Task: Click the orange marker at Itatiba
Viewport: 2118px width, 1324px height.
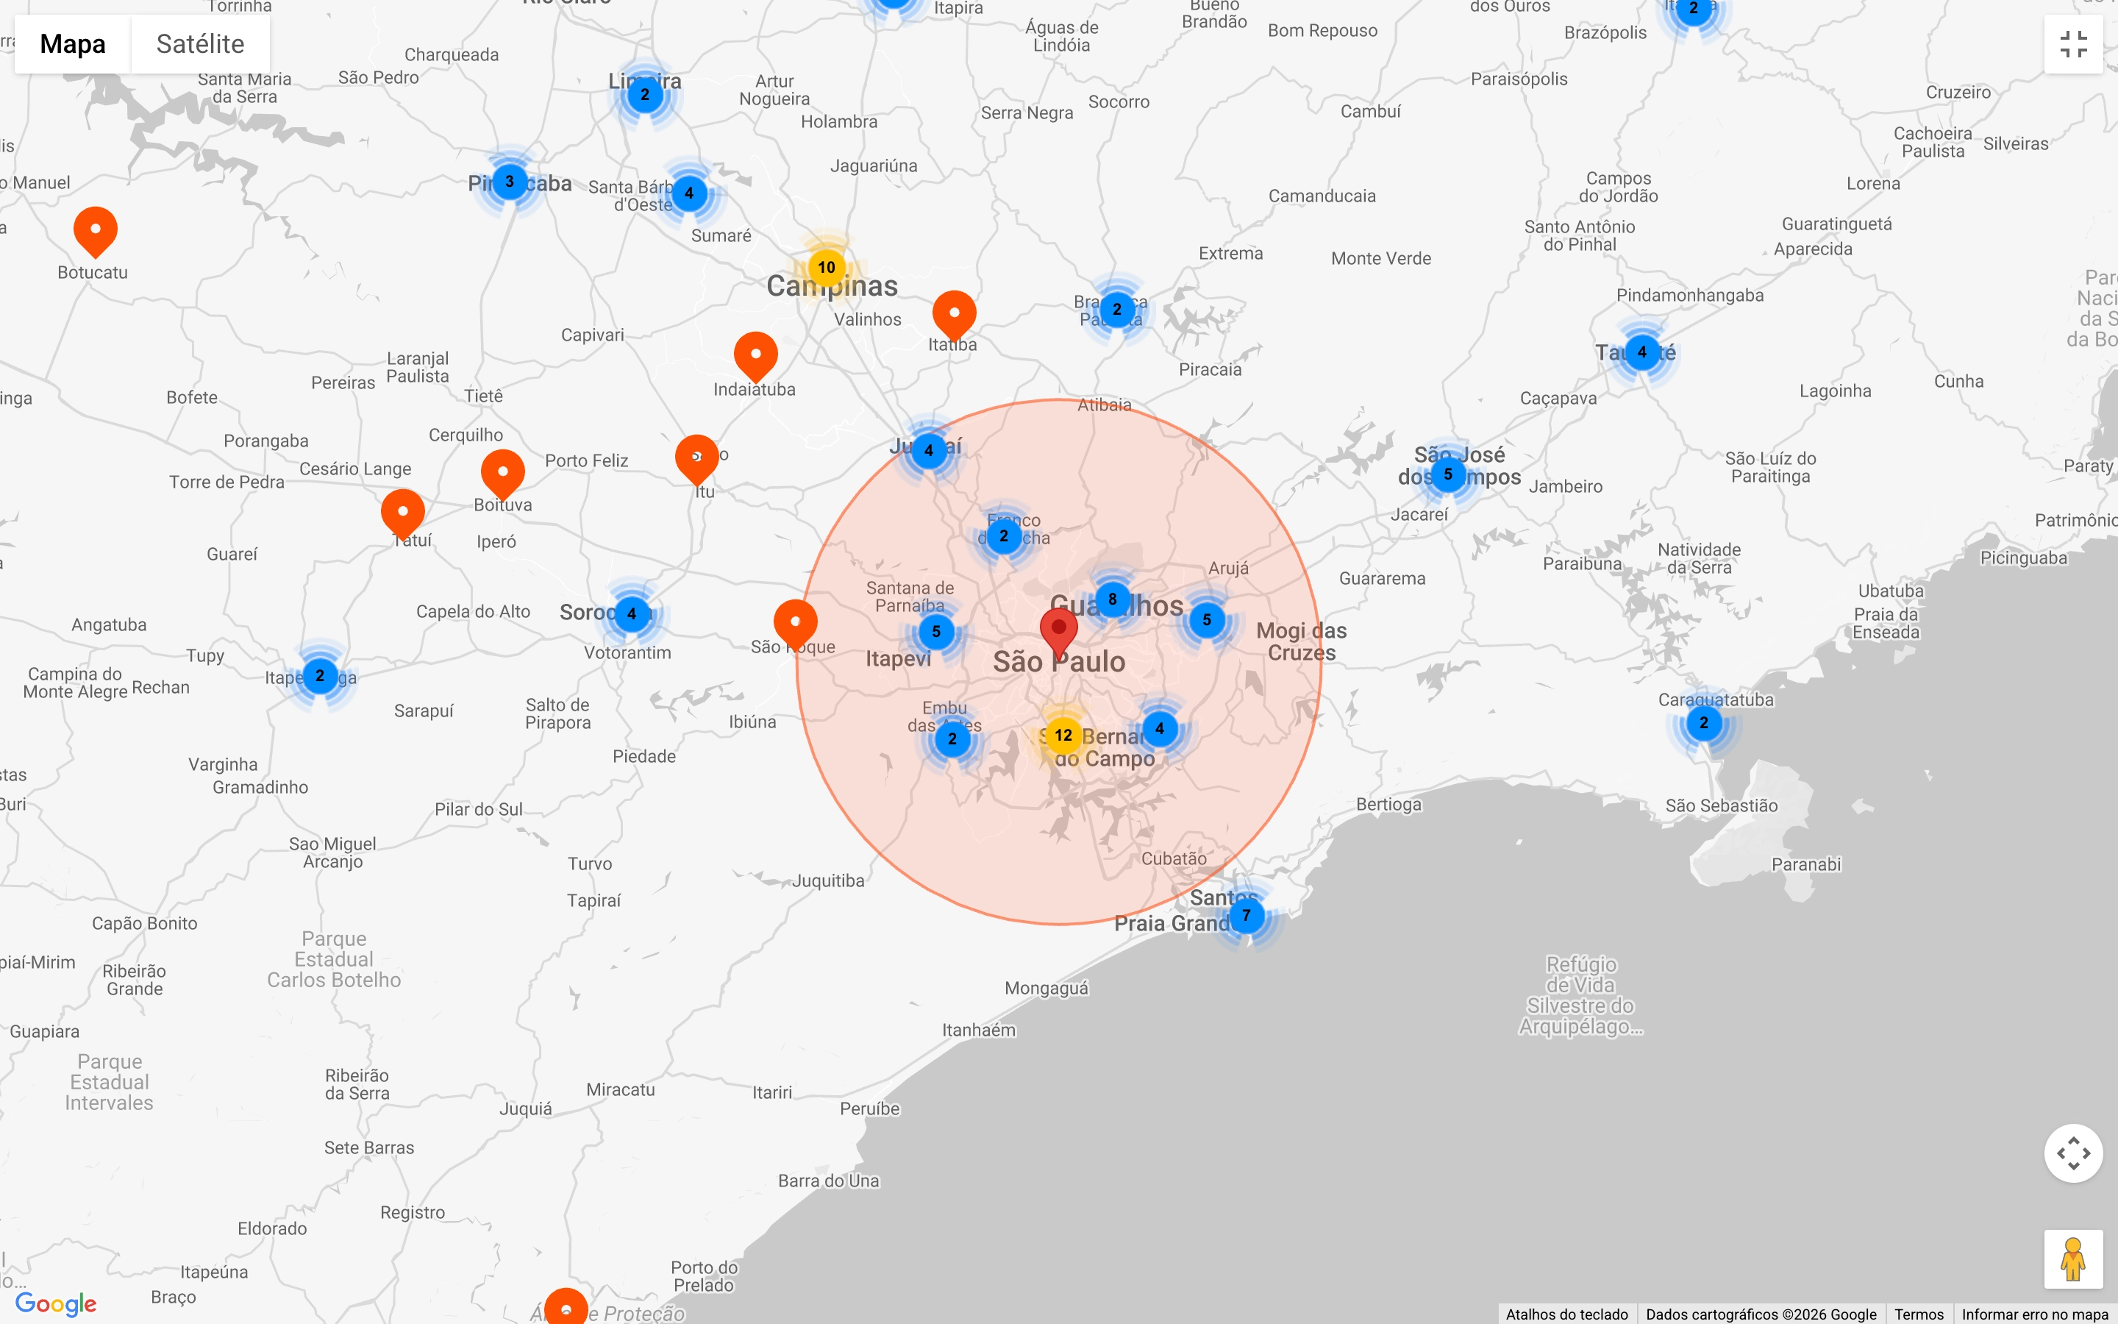Action: (x=954, y=316)
